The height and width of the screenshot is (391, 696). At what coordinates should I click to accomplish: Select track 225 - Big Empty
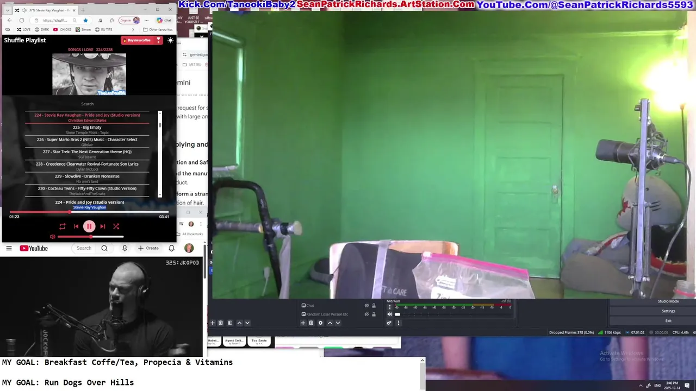point(87,129)
